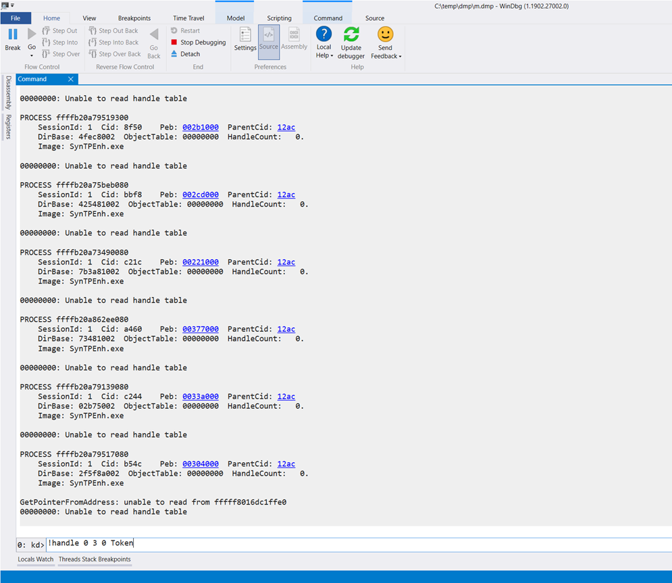Click the Step Over button
Screen dimensions: 672x583
coord(61,54)
